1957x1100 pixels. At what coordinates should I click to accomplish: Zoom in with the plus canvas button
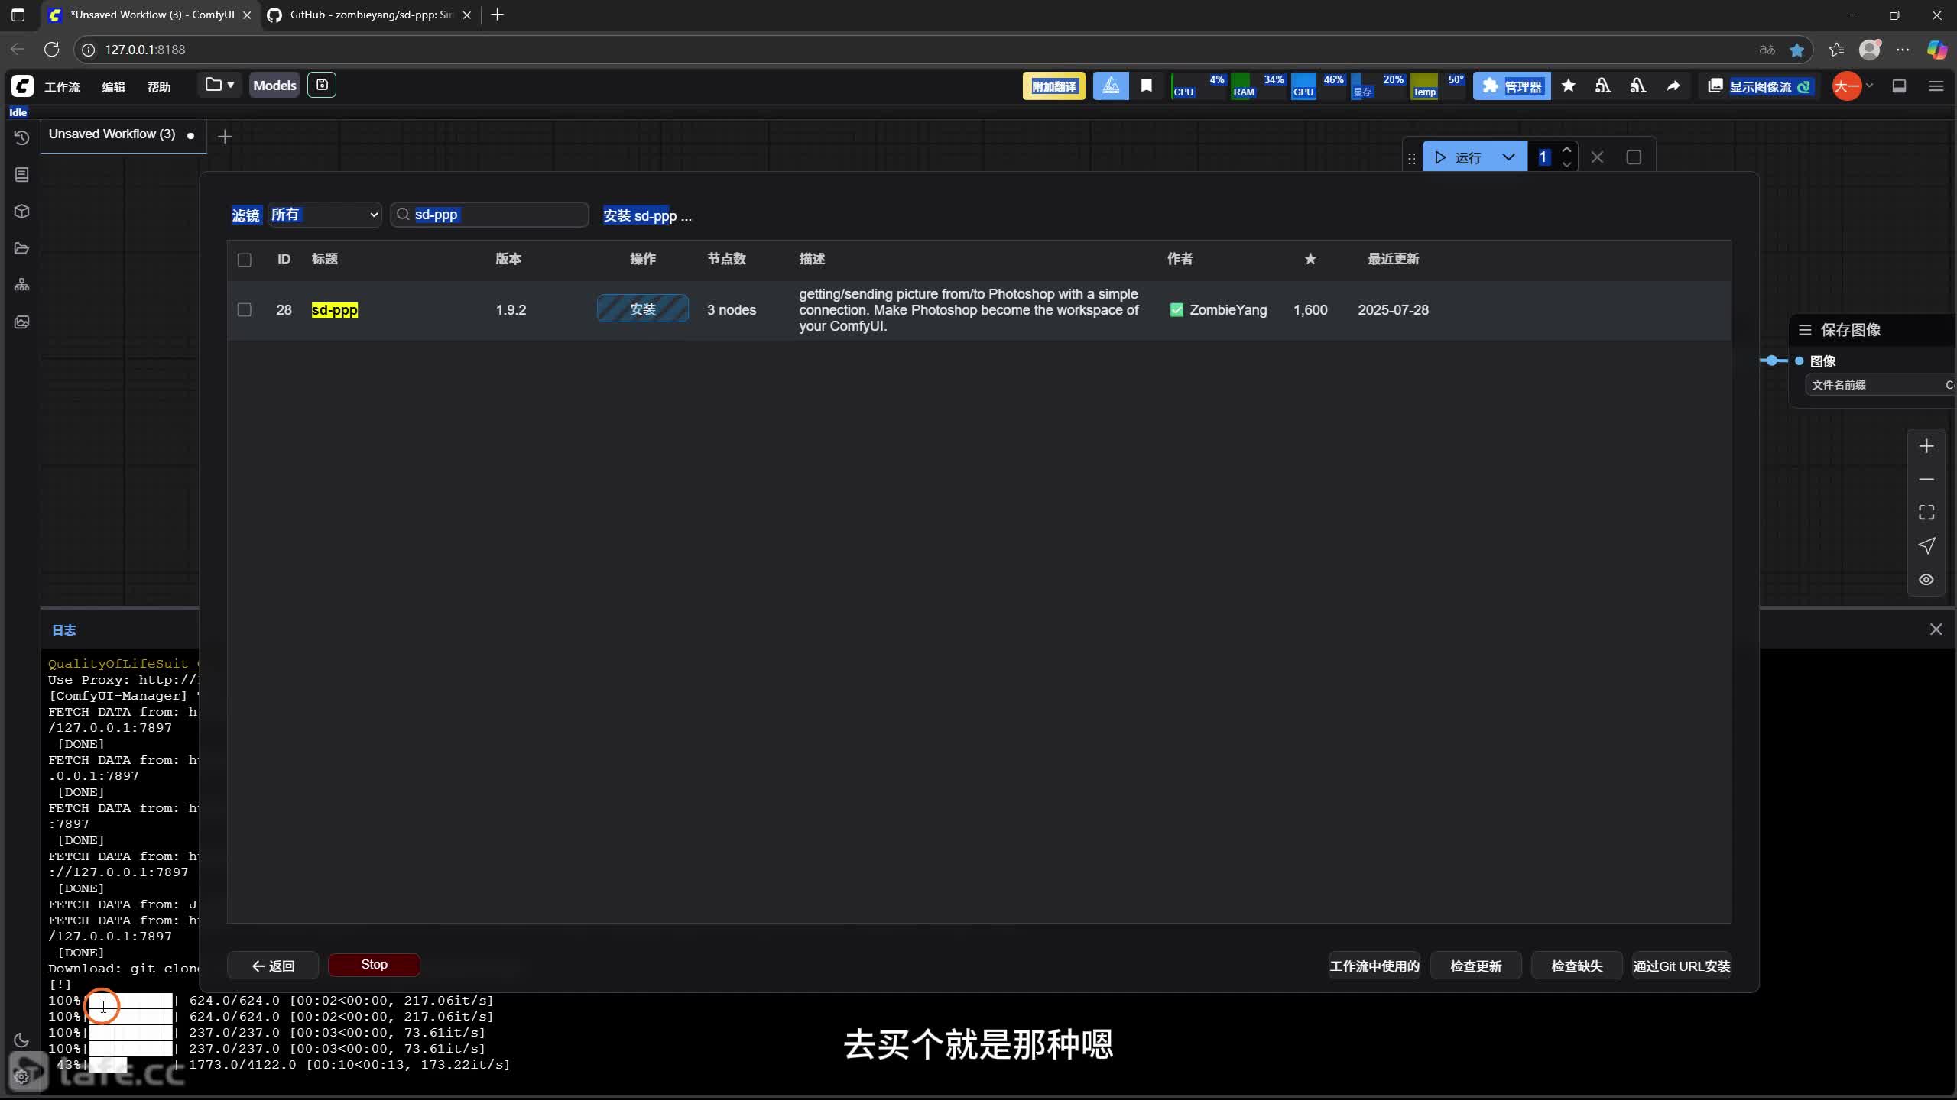[1926, 446]
